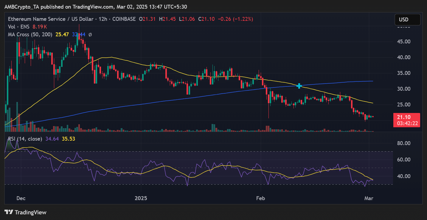
Task: Click the price change −0.26 (−1.22%) text
Action: coord(235,19)
